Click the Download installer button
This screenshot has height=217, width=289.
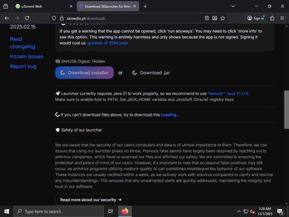click(84, 73)
